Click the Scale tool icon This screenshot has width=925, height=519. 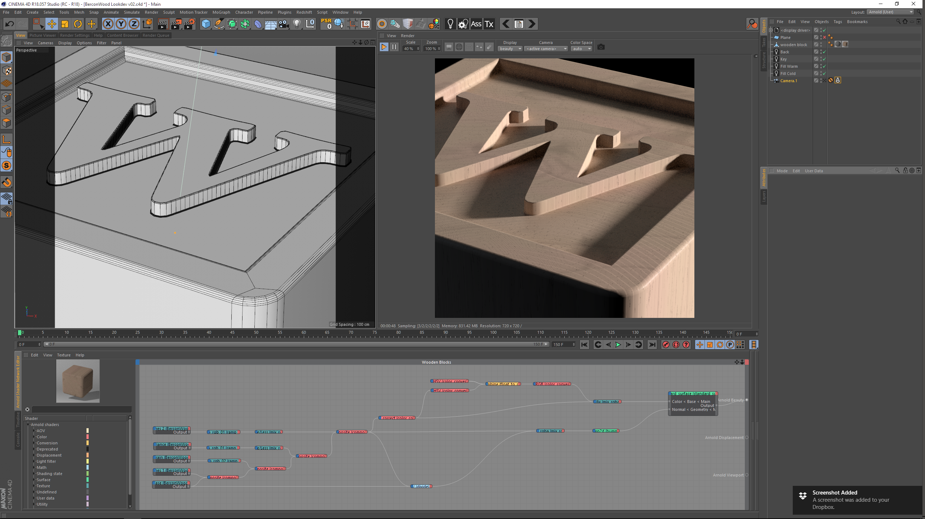coord(65,24)
